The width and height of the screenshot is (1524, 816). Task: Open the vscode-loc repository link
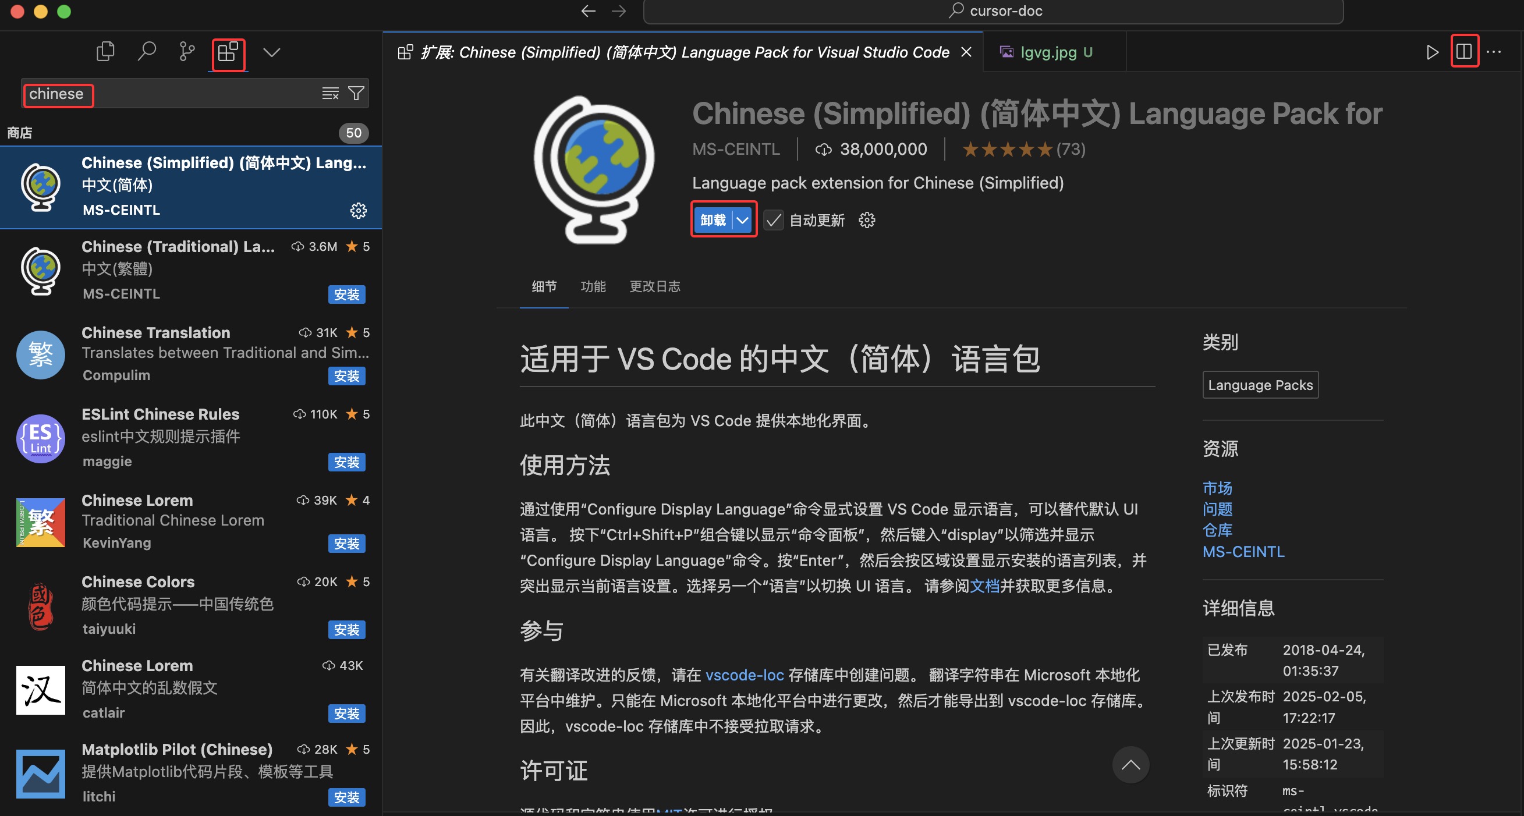pyautogui.click(x=745, y=675)
